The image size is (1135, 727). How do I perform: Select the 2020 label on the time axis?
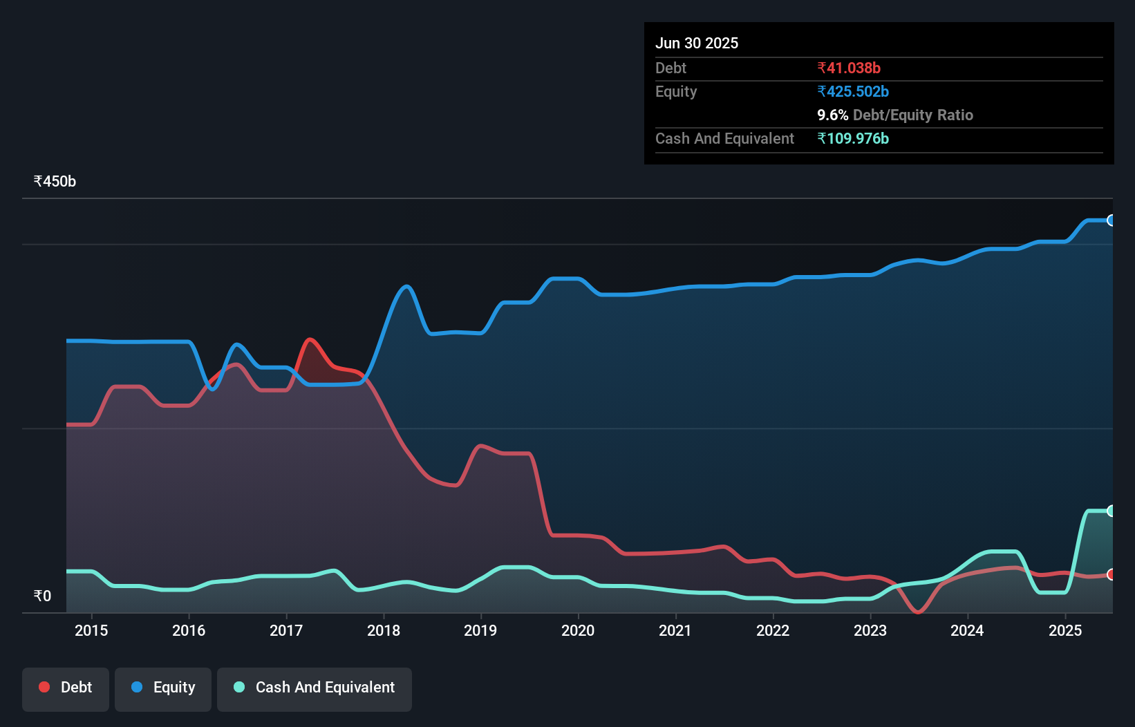(578, 630)
